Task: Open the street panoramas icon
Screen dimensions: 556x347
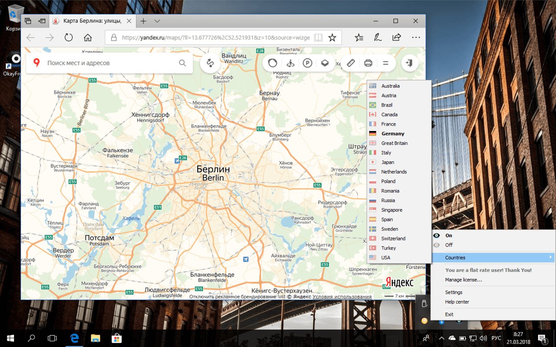Action: coord(290,63)
